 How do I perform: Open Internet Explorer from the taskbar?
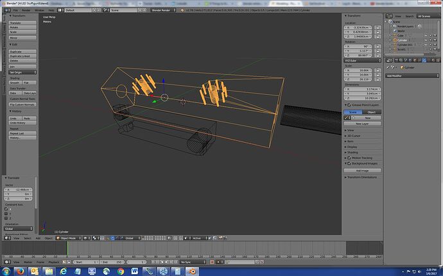(x=64, y=272)
